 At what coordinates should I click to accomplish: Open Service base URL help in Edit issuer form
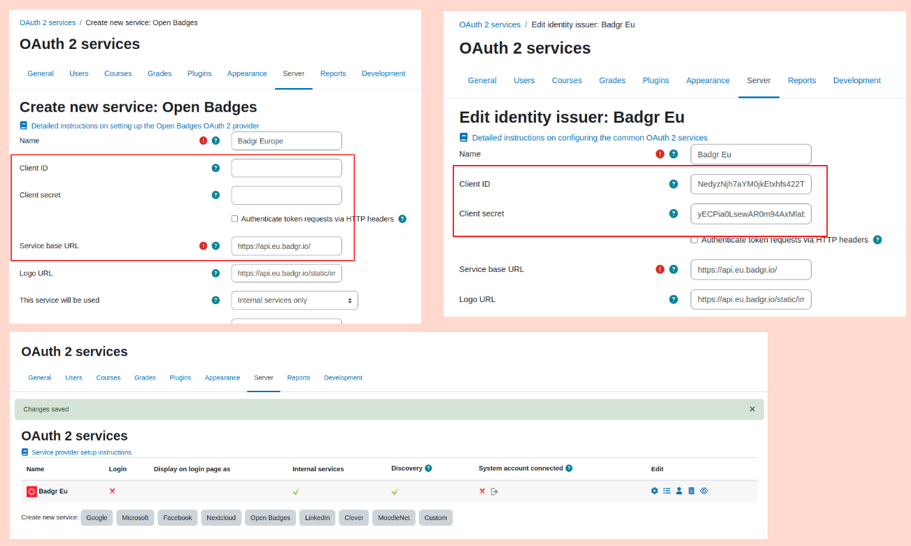coord(673,269)
